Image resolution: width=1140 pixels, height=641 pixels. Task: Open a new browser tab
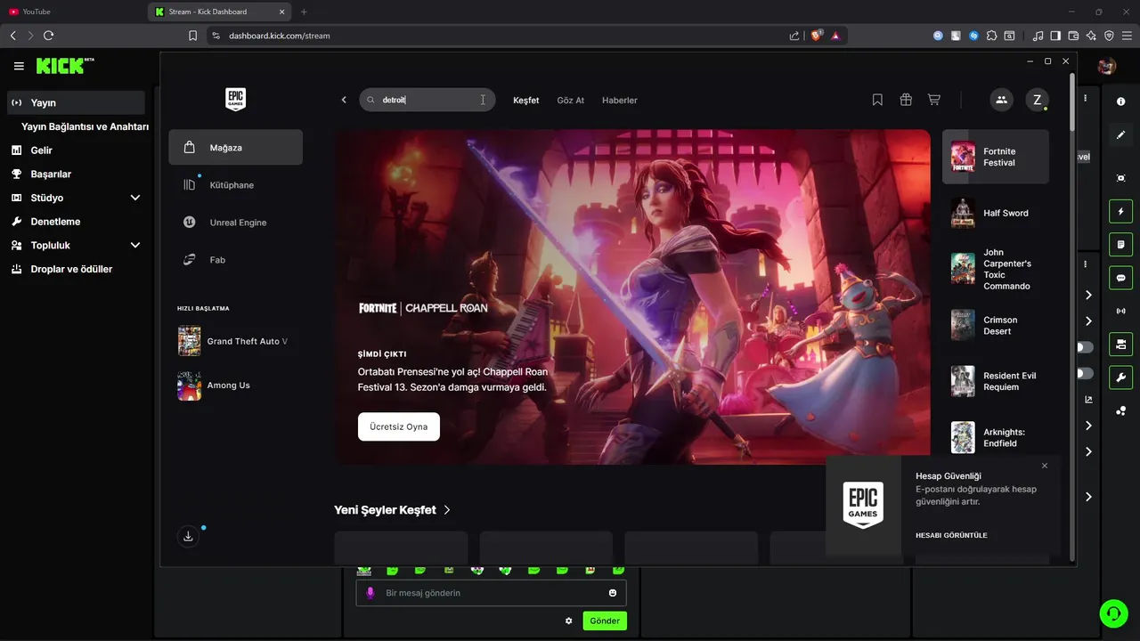pyautogui.click(x=304, y=12)
